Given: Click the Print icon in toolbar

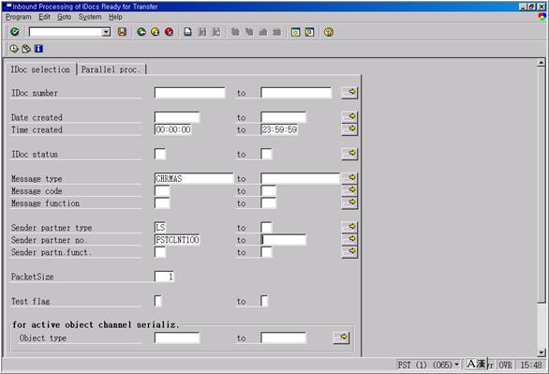Looking at the screenshot, I should (x=188, y=32).
